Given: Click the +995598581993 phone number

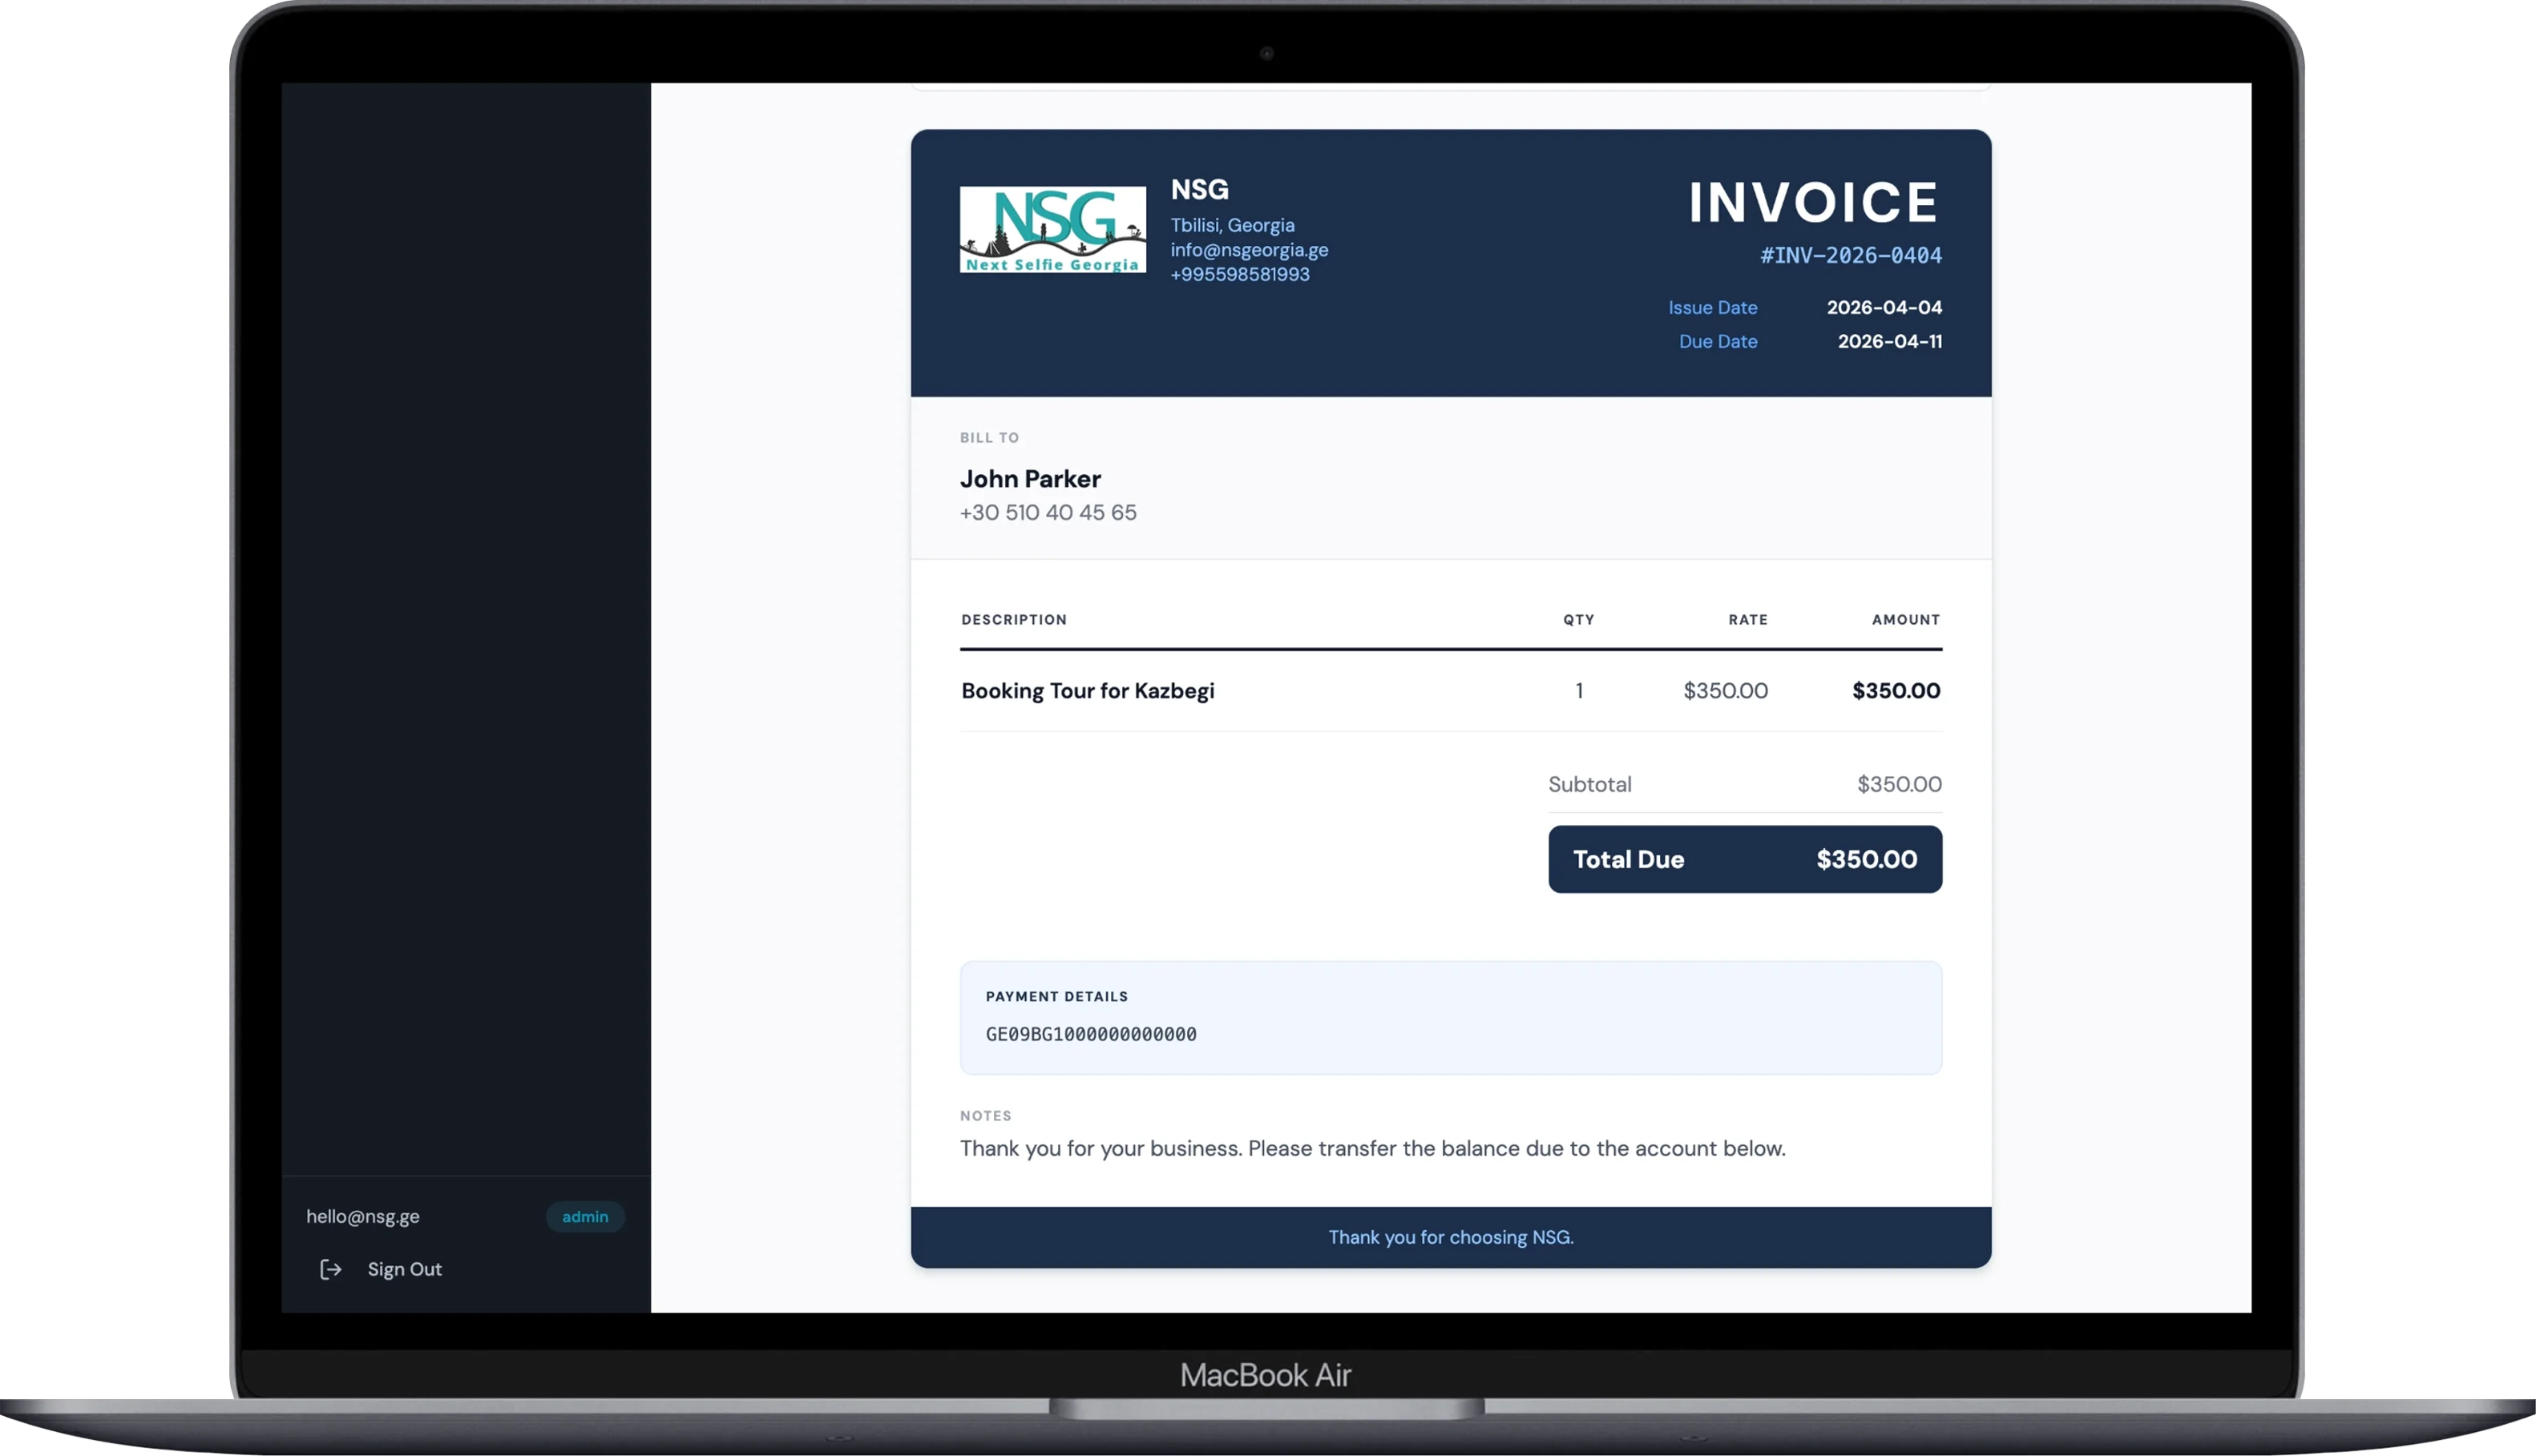Looking at the screenshot, I should click(x=1240, y=274).
